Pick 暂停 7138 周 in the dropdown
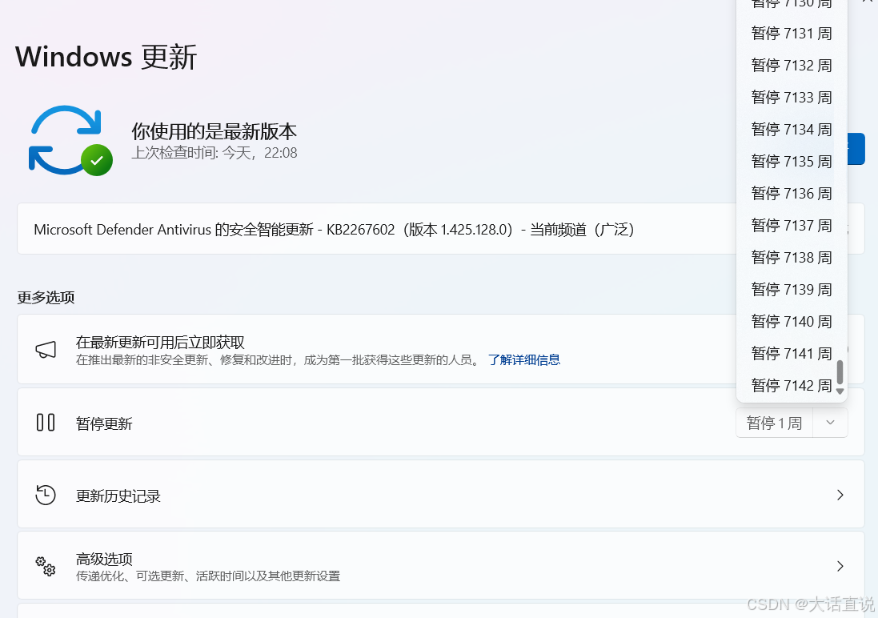The width and height of the screenshot is (878, 618). pyautogui.click(x=792, y=257)
